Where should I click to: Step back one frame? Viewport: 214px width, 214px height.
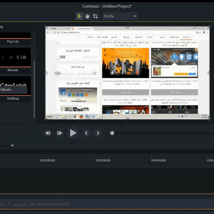pyautogui.click(x=48, y=133)
